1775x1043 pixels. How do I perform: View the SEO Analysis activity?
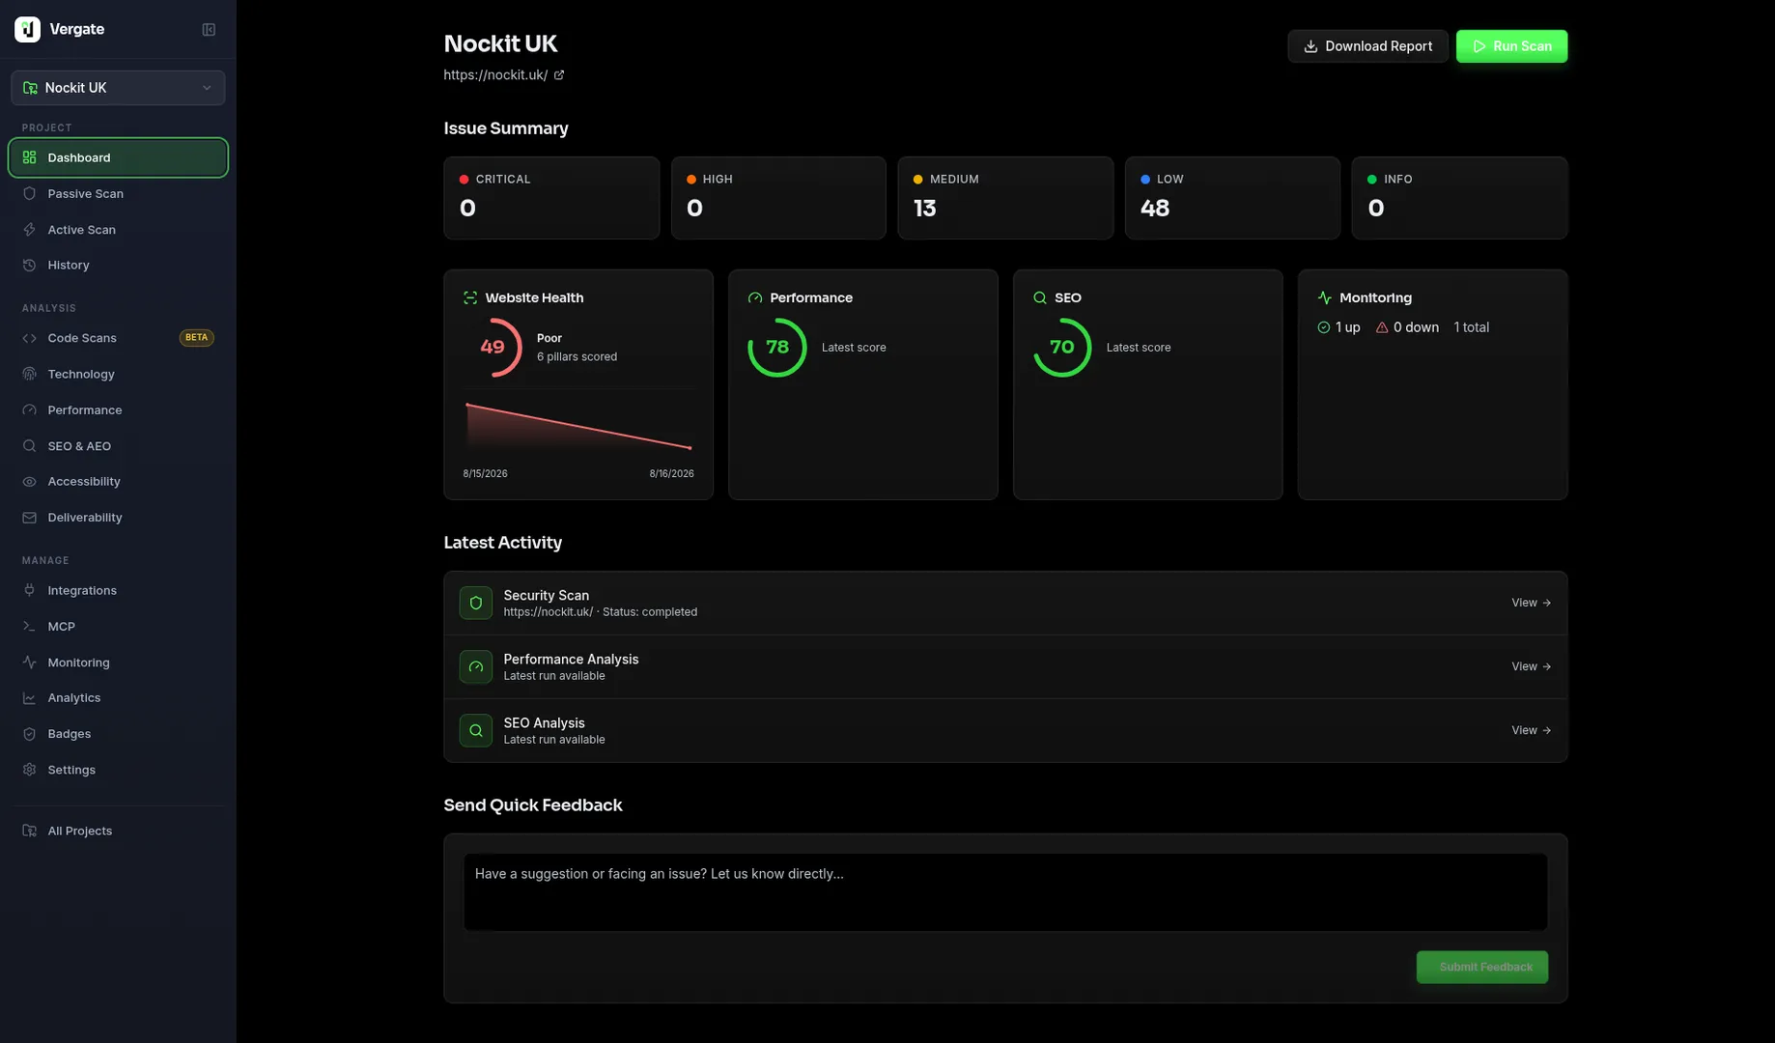1531,730
